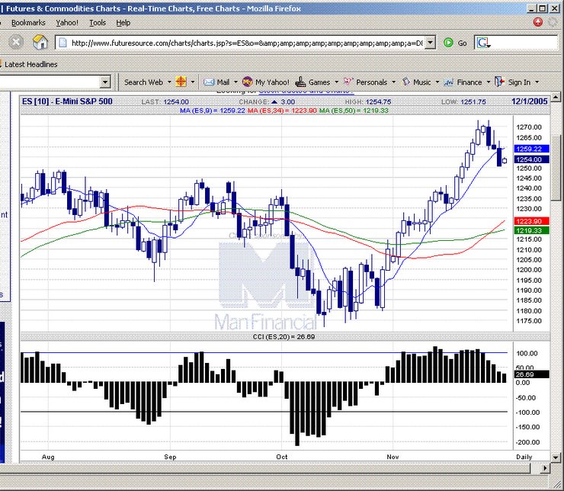This screenshot has height=491, width=564.
Task: Click the Daily interval label
Action: pyautogui.click(x=524, y=457)
